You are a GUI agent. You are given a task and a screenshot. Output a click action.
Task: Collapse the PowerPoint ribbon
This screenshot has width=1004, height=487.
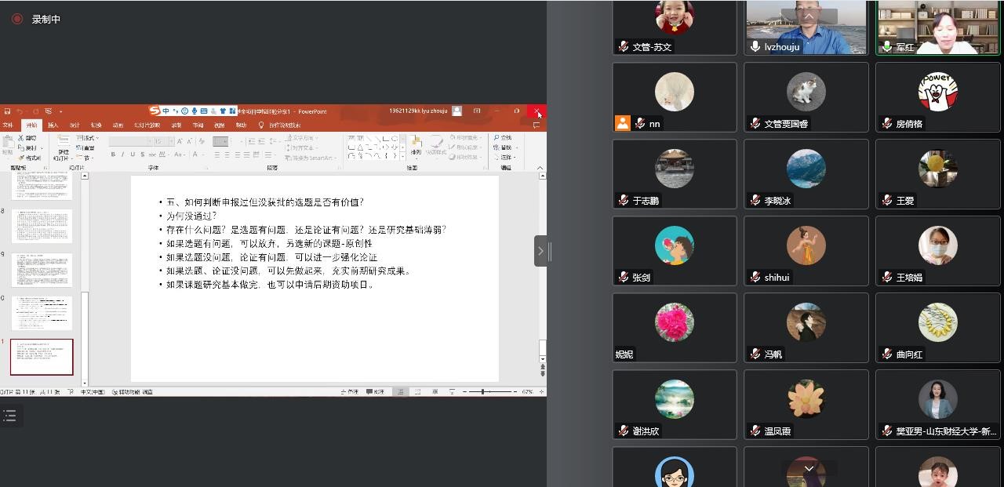(x=540, y=168)
